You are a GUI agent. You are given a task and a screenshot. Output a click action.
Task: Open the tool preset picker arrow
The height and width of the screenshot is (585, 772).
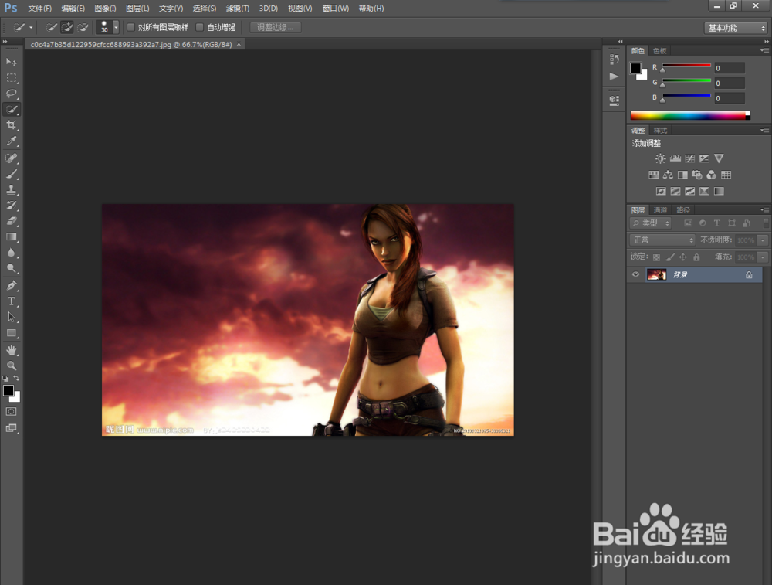click(31, 28)
